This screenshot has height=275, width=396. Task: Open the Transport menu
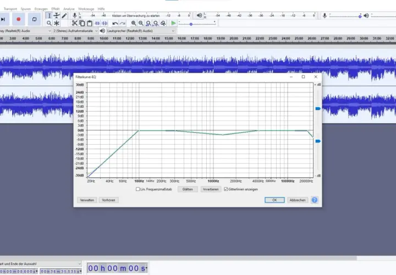coord(10,9)
